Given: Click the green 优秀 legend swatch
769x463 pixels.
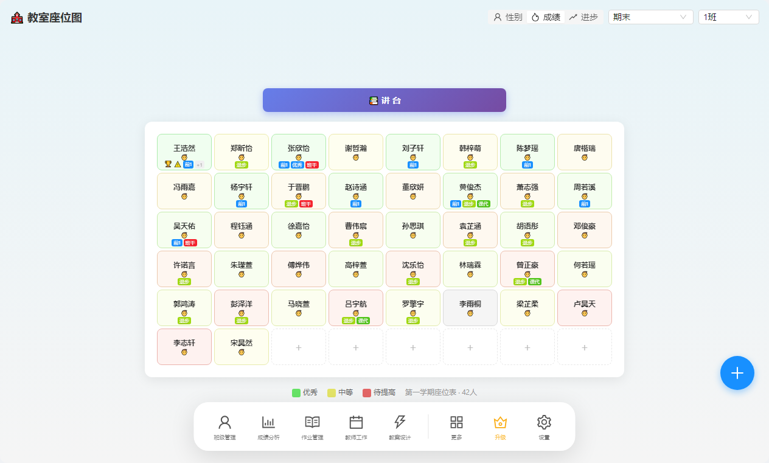Looking at the screenshot, I should tap(295, 392).
